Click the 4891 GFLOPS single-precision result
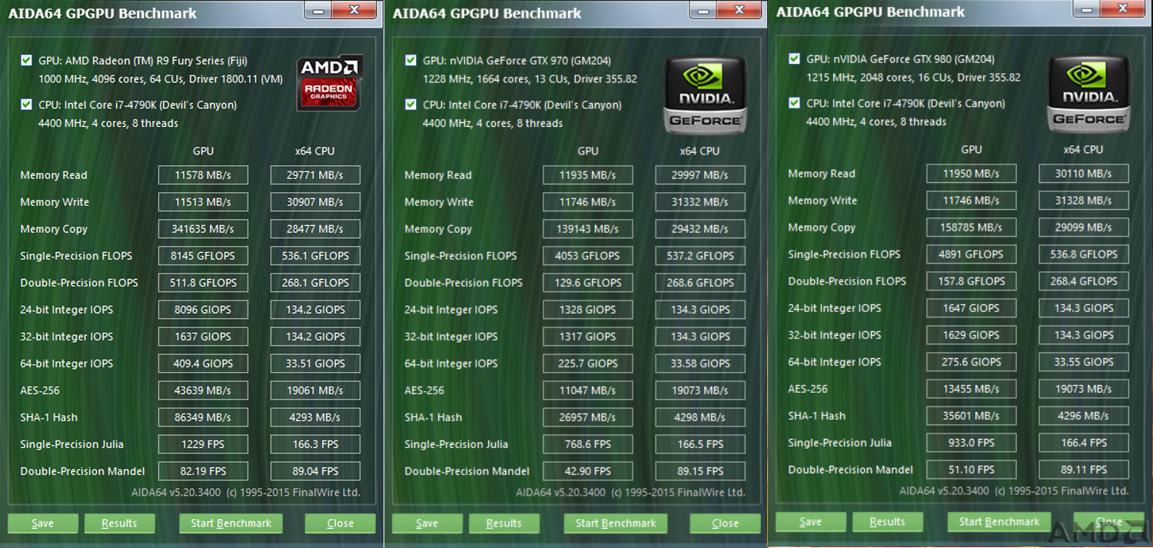The image size is (1153, 548). [x=972, y=254]
